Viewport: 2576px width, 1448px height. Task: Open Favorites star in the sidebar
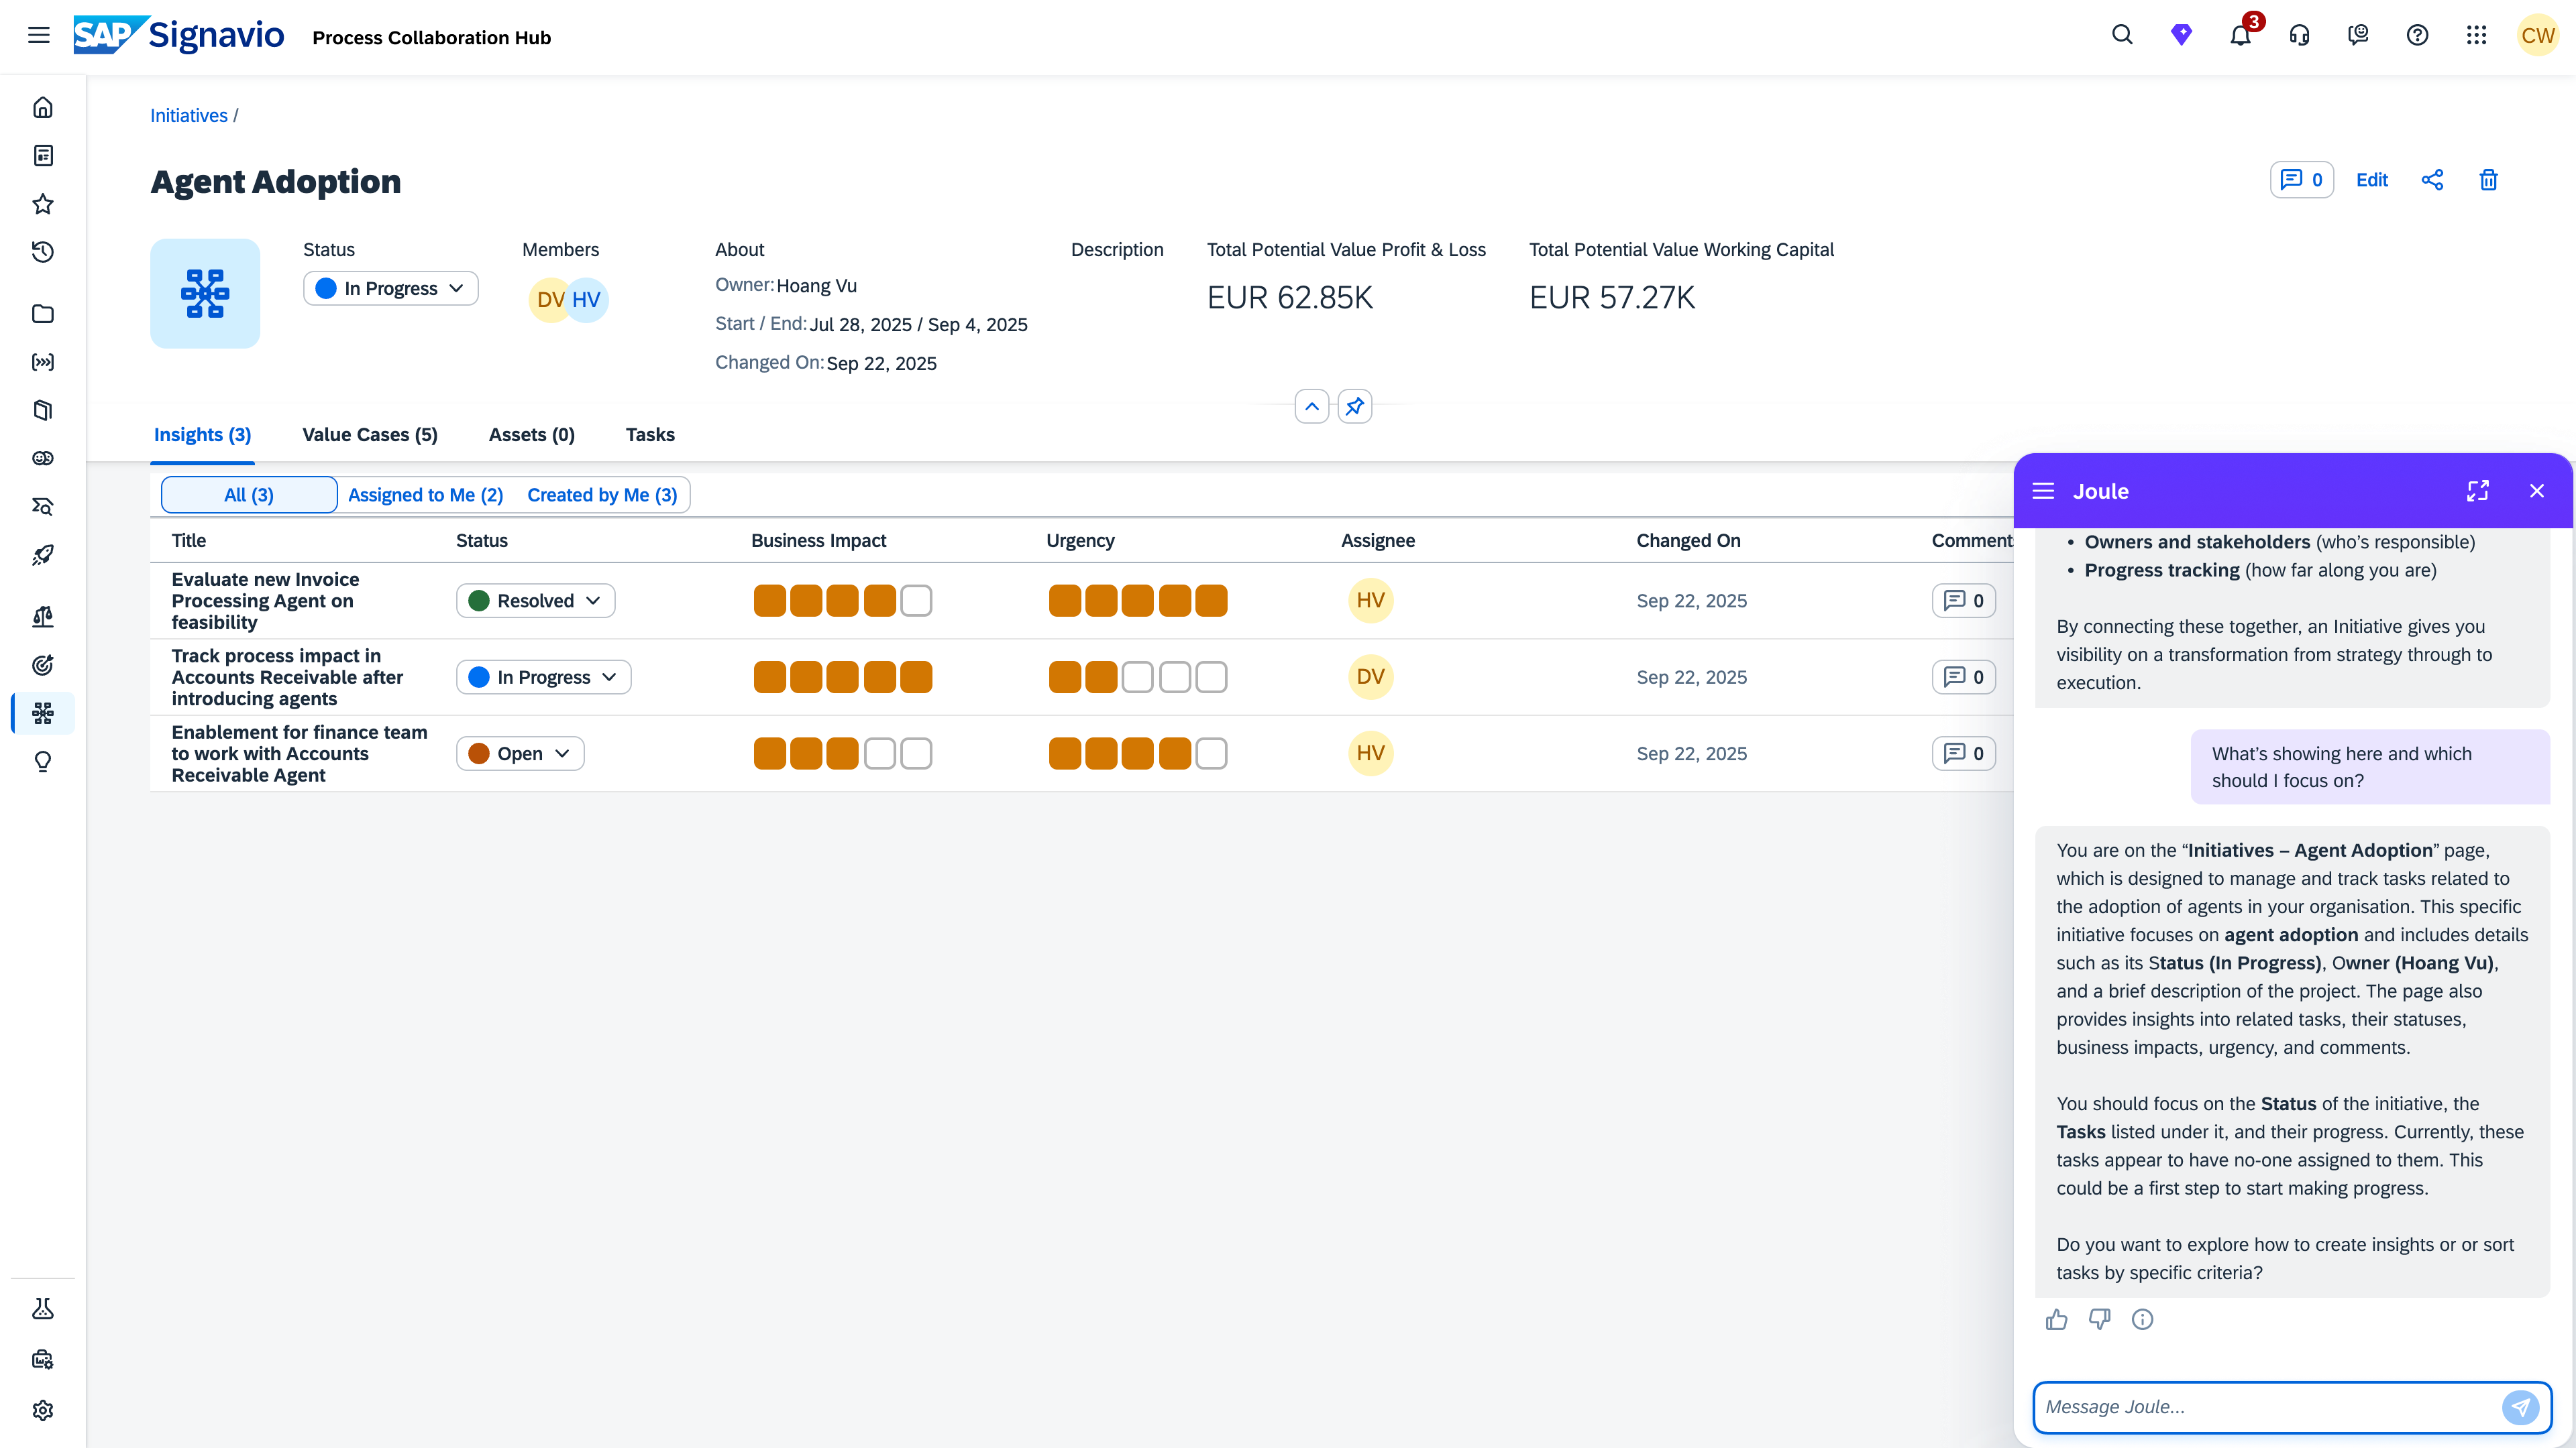pos(43,204)
